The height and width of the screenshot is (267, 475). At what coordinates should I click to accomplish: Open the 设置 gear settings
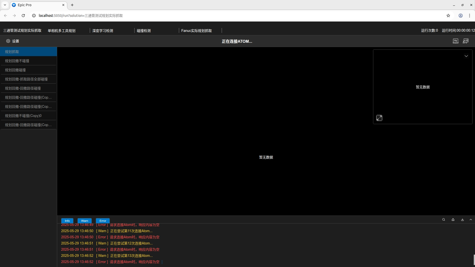(12, 41)
